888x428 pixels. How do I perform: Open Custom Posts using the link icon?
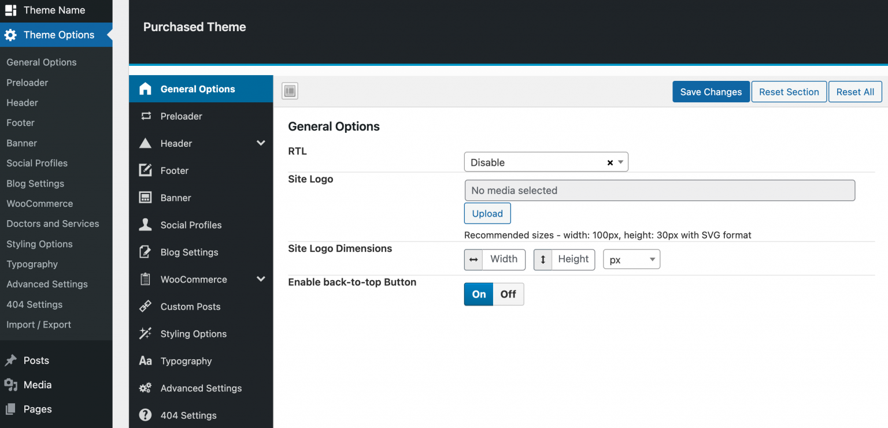pyautogui.click(x=146, y=306)
